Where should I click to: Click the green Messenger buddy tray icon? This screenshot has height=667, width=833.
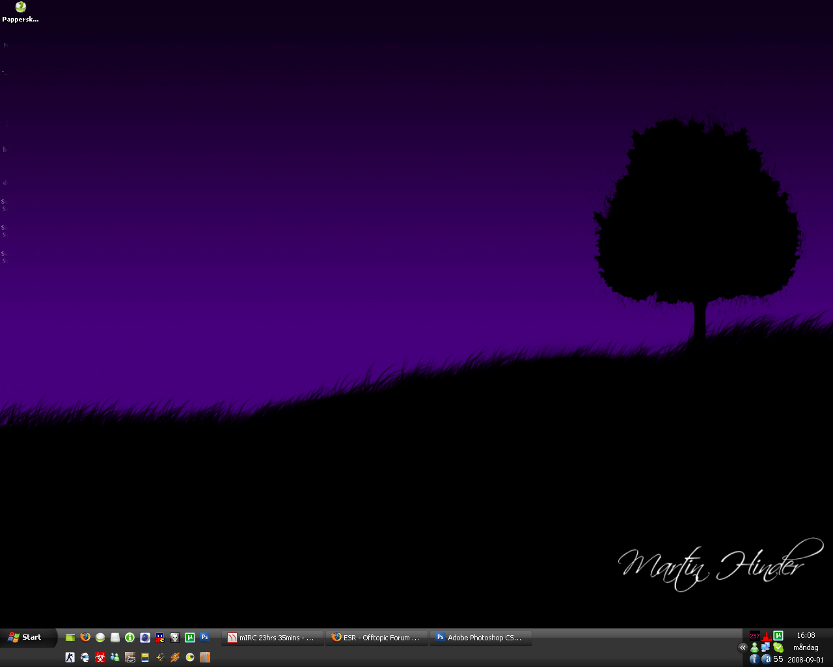pyautogui.click(x=754, y=647)
